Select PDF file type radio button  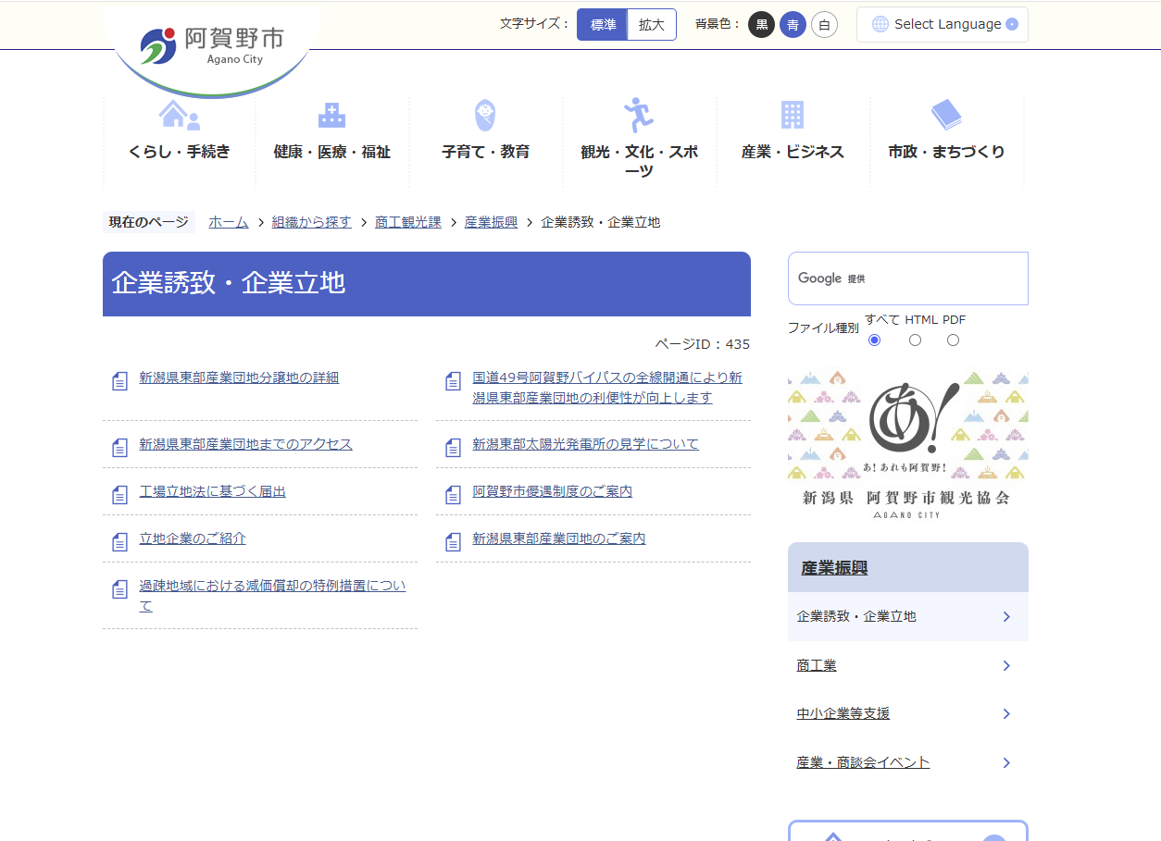click(954, 340)
